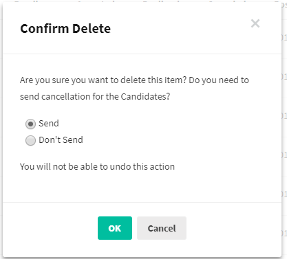Viewport: 287px width, 259px height.
Task: Select the Send radio button
Action: (30, 124)
